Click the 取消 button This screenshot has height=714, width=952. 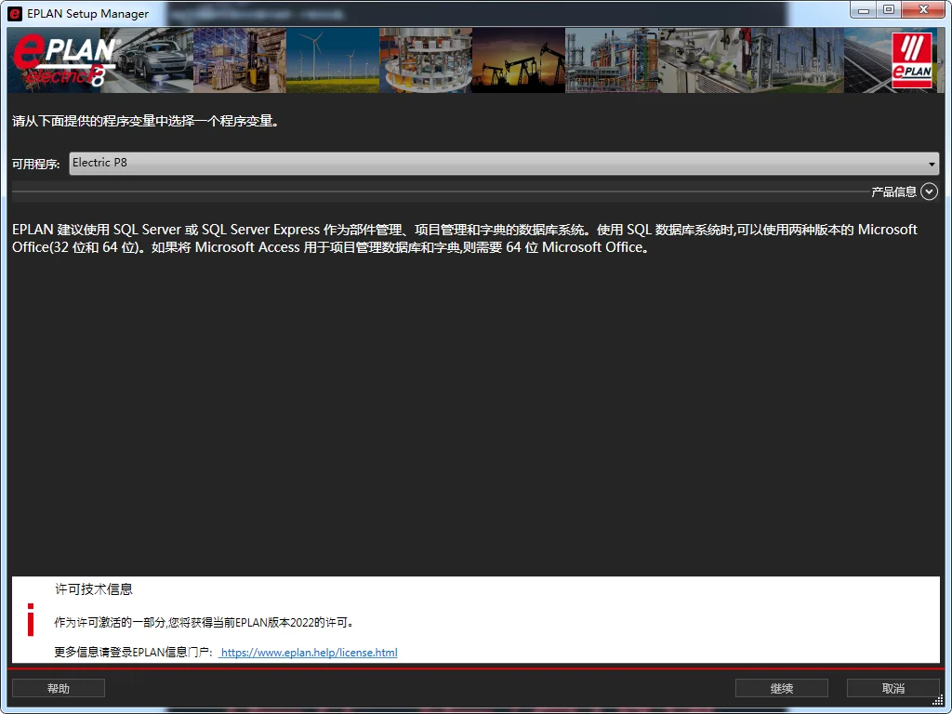892,688
